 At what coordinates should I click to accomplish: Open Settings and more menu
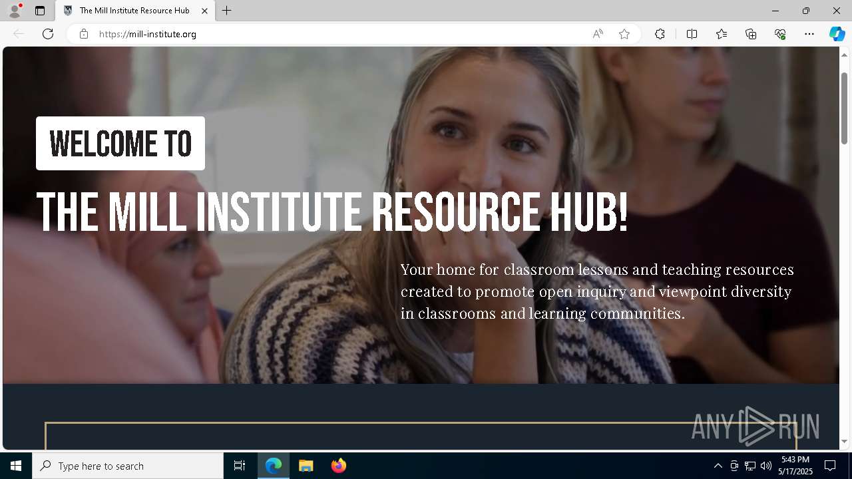(809, 34)
